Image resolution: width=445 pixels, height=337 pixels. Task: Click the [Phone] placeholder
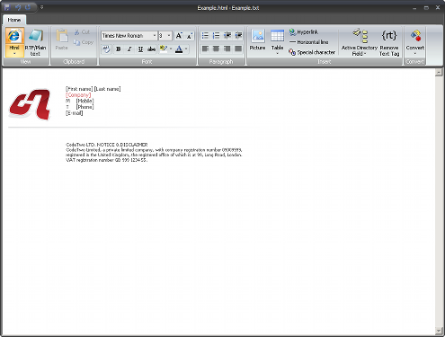point(85,107)
